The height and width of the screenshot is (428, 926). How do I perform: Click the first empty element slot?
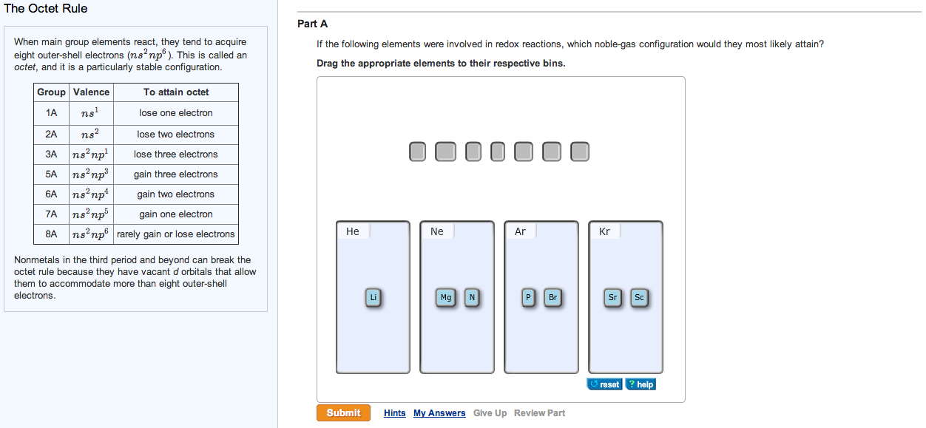point(417,152)
